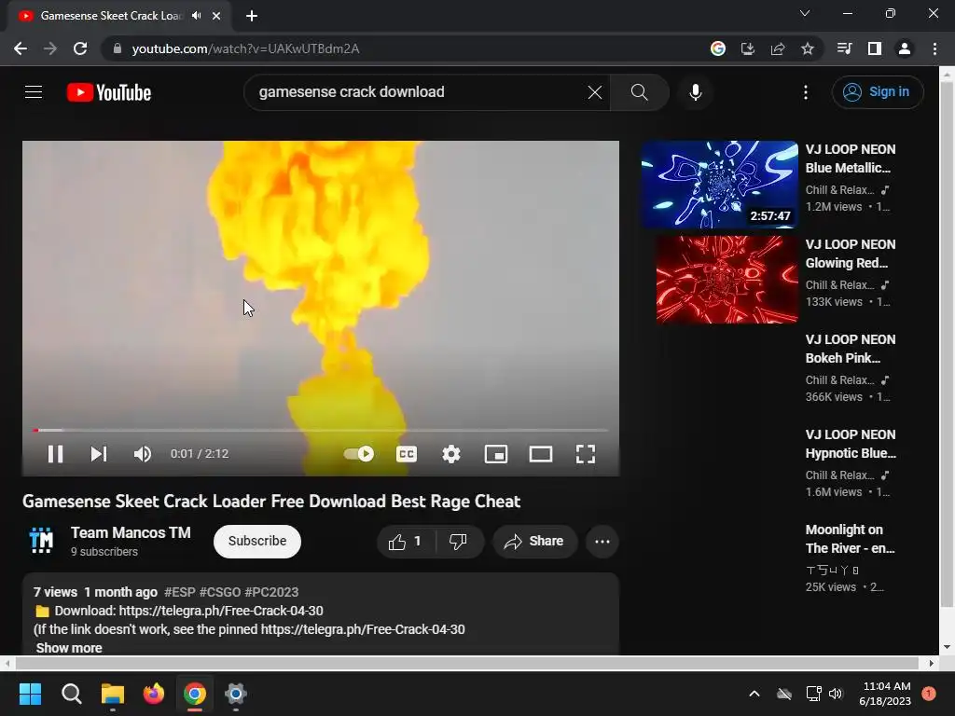
Task: Seek on the video progress bar
Action: tap(321, 430)
